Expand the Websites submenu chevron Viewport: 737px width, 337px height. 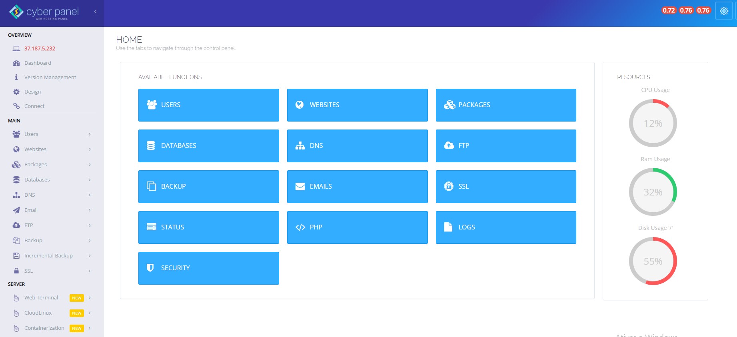click(x=90, y=150)
